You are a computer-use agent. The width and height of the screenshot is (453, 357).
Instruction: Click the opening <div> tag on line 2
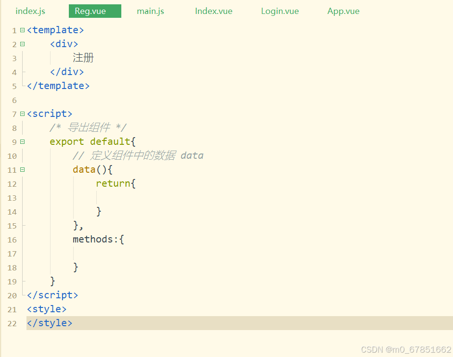point(64,44)
